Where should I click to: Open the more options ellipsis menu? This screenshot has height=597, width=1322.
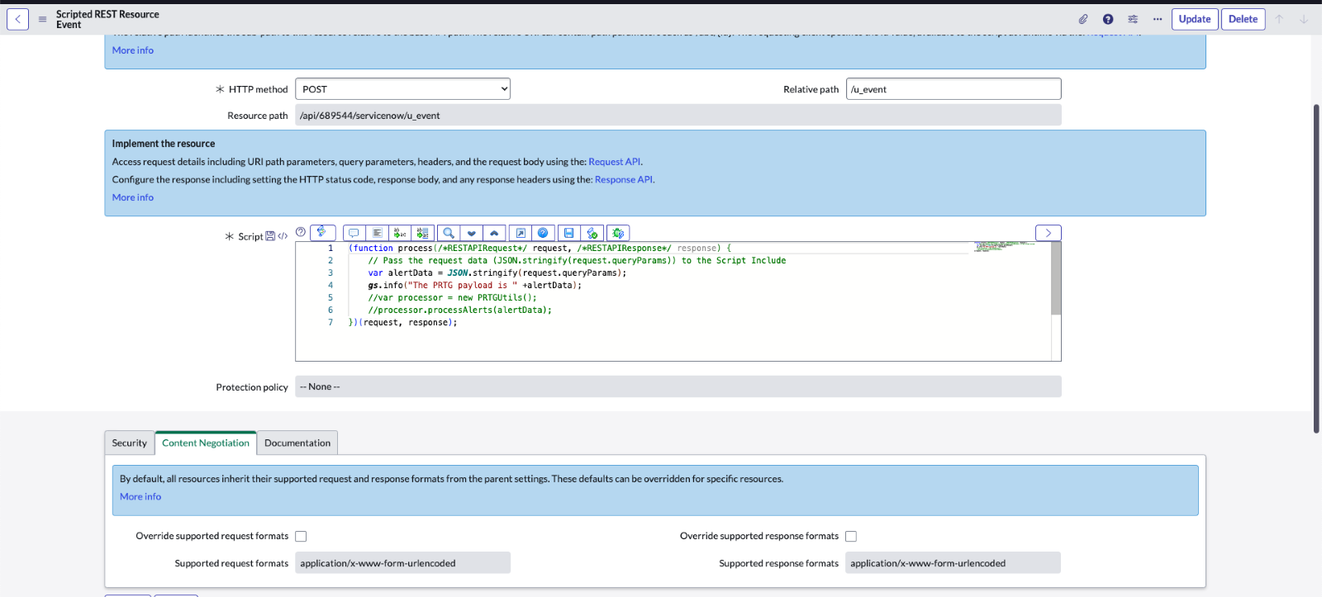1158,19
